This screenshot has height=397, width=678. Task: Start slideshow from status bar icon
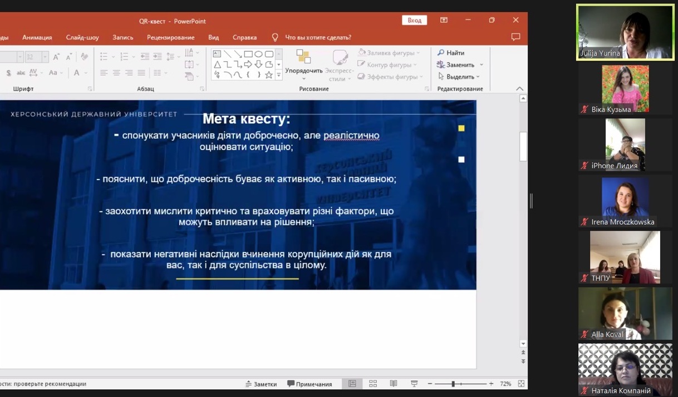414,384
